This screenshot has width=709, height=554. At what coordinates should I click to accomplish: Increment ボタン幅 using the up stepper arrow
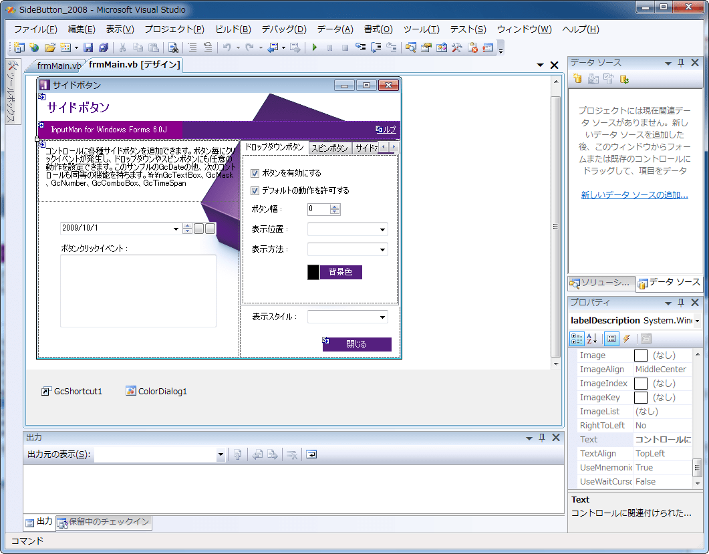click(335, 206)
